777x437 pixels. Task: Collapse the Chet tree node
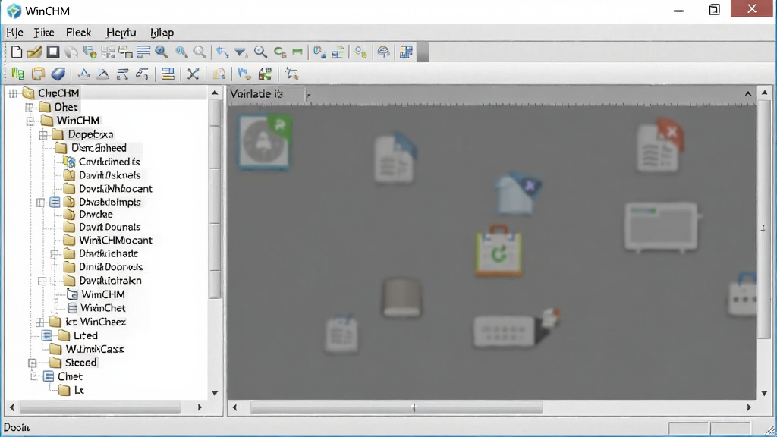coord(33,376)
